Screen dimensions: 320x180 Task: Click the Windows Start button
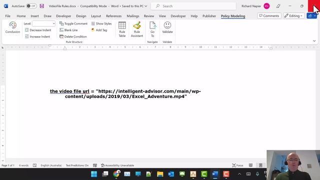tap(94, 174)
